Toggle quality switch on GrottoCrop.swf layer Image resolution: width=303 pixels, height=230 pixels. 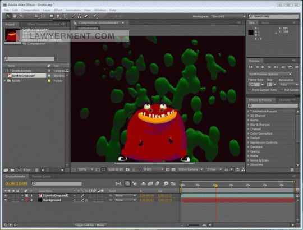click(x=82, y=196)
